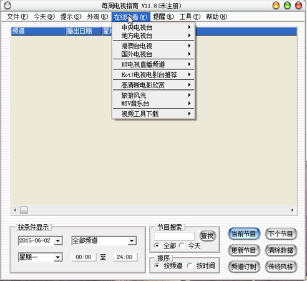
Task: Select sort 按时间 radio button
Action: [x=190, y=265]
